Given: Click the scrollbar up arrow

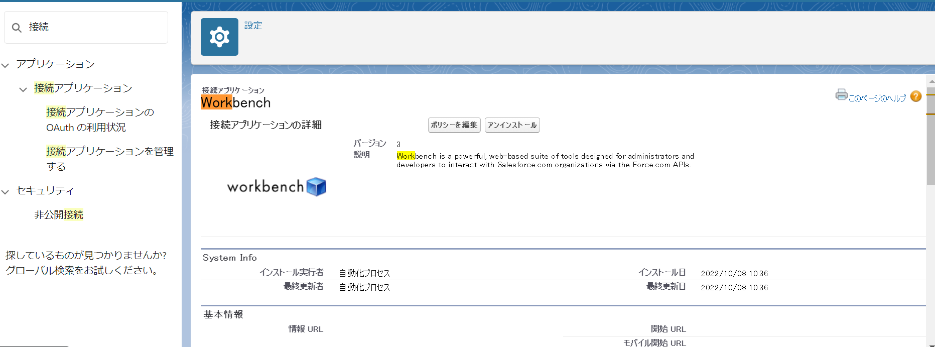Looking at the screenshot, I should pyautogui.click(x=931, y=81).
